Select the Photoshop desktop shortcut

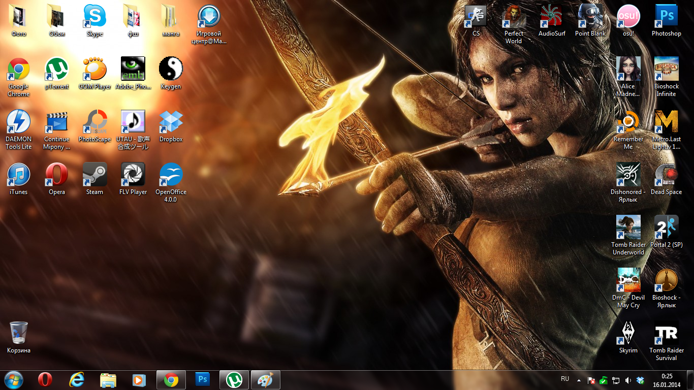click(667, 20)
